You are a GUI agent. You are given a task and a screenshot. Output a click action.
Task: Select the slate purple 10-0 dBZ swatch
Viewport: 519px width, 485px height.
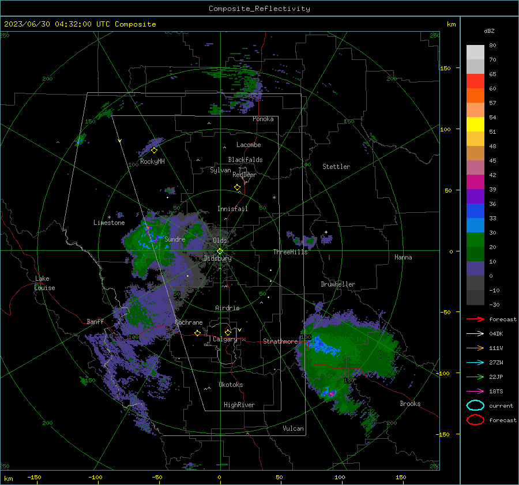[x=475, y=269]
